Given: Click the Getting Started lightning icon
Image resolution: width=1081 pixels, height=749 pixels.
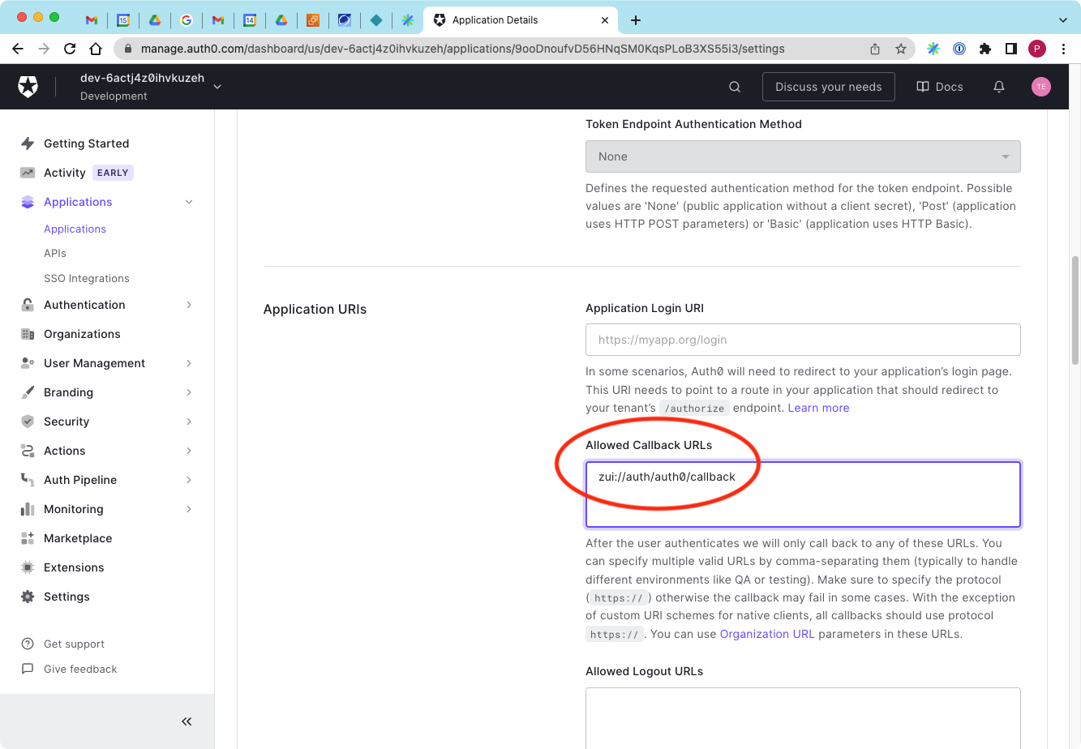Looking at the screenshot, I should (x=28, y=143).
